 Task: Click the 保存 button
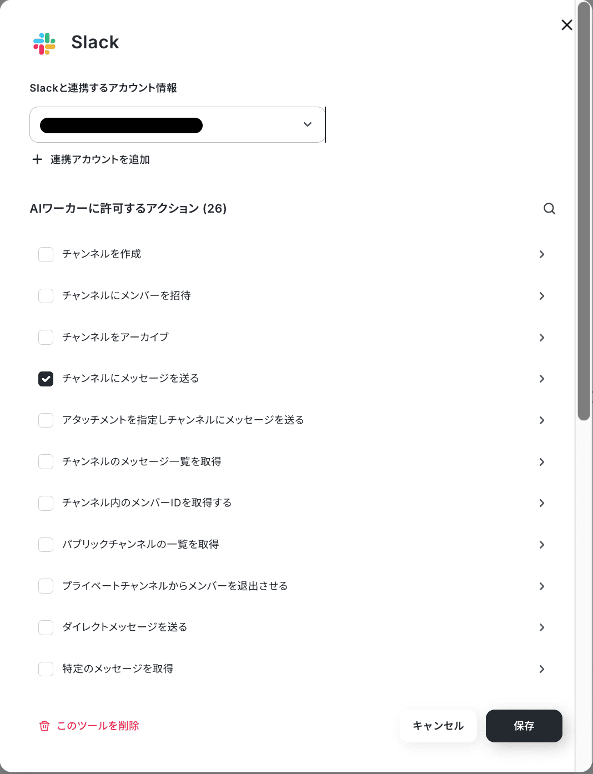(x=524, y=726)
